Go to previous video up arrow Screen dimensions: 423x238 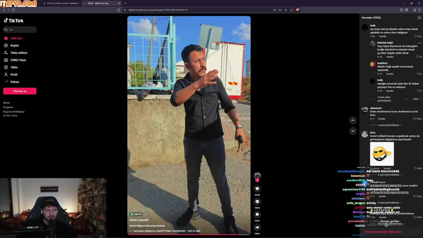[353, 120]
